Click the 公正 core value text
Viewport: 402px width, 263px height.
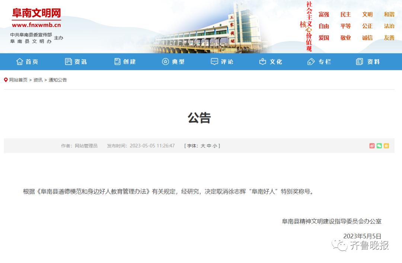(367, 26)
